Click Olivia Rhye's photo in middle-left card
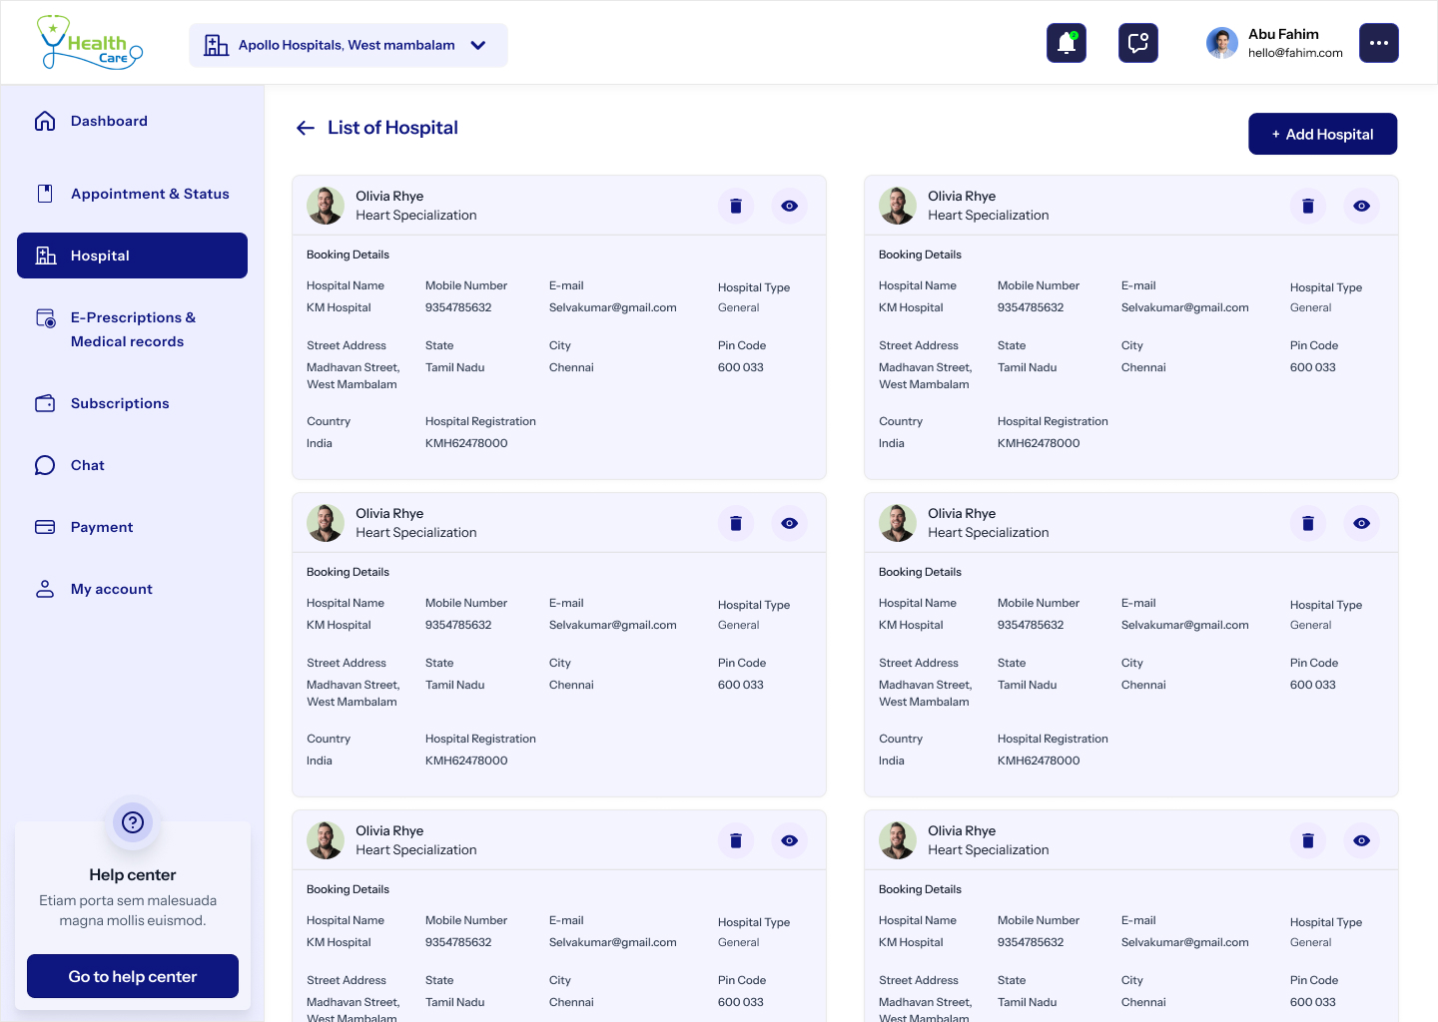The height and width of the screenshot is (1022, 1438). pyautogui.click(x=326, y=523)
